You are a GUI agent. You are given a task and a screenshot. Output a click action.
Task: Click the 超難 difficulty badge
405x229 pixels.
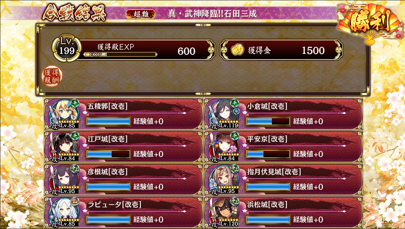(x=140, y=14)
